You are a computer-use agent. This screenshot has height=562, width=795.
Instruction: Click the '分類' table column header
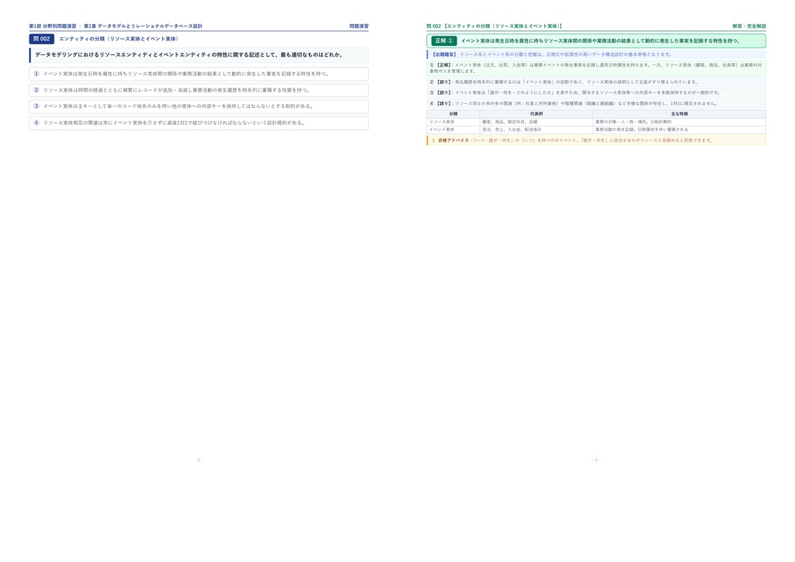click(453, 114)
